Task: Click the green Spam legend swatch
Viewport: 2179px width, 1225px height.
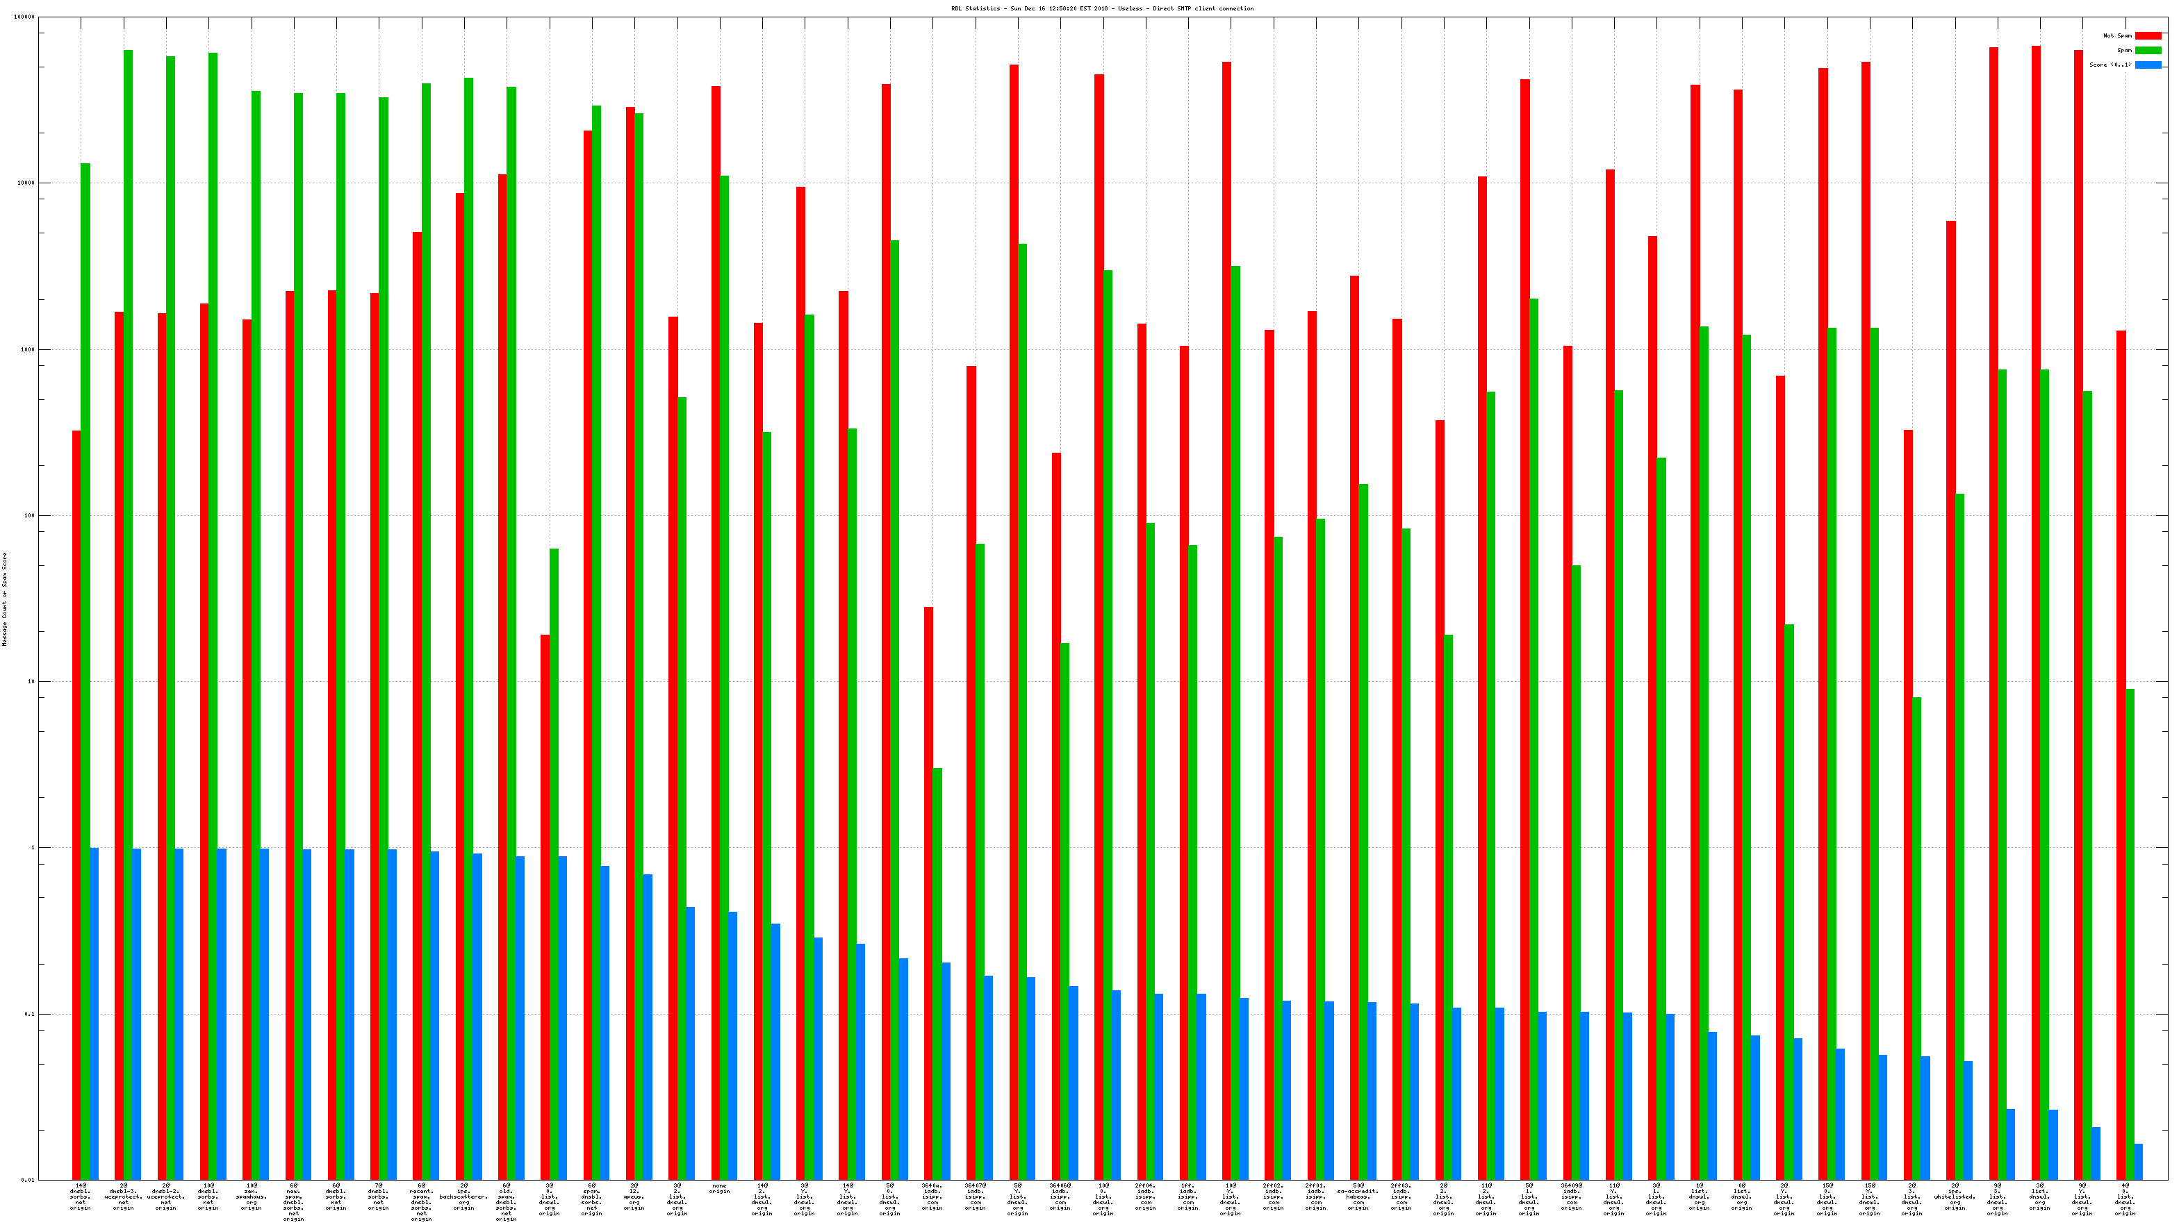Action: [x=2148, y=50]
